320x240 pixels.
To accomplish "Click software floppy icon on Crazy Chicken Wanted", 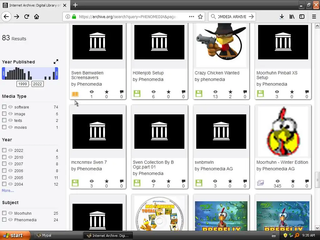I will coord(199,94).
